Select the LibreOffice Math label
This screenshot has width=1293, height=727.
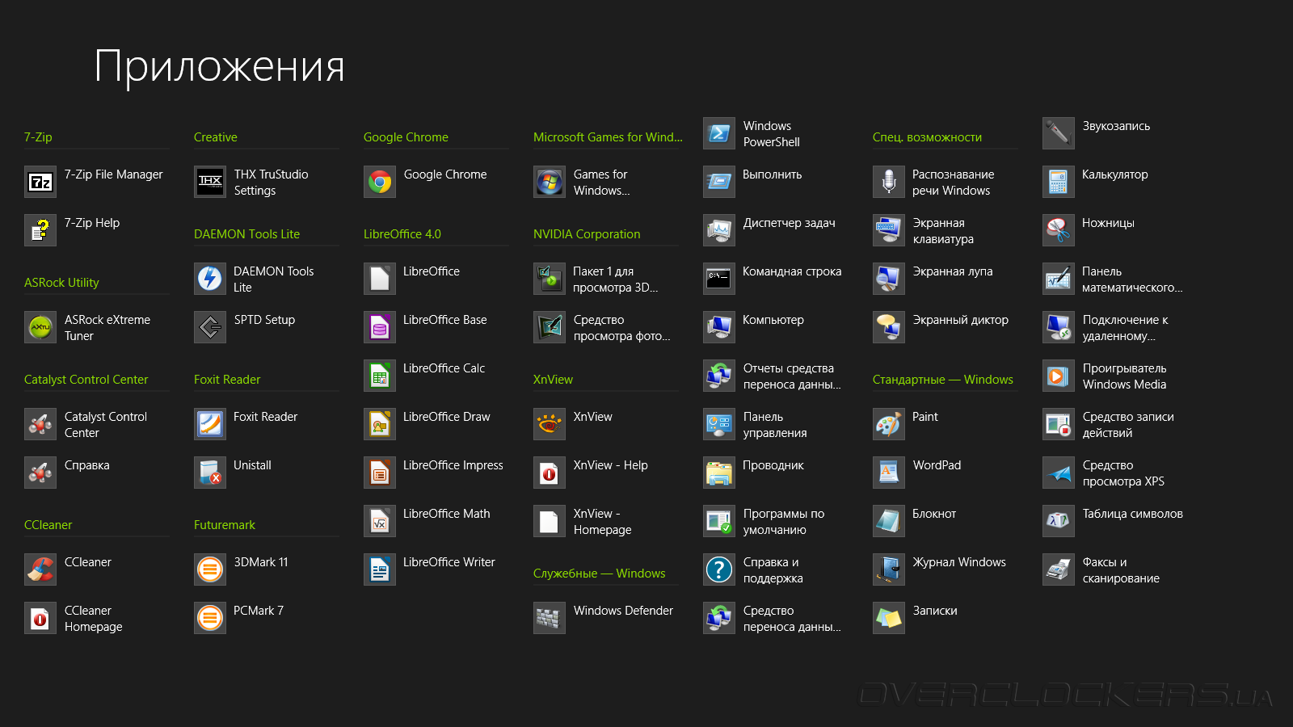coord(447,514)
